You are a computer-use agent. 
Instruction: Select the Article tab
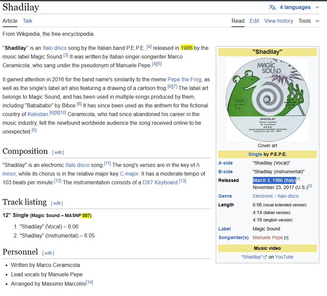pyautogui.click(x=10, y=21)
